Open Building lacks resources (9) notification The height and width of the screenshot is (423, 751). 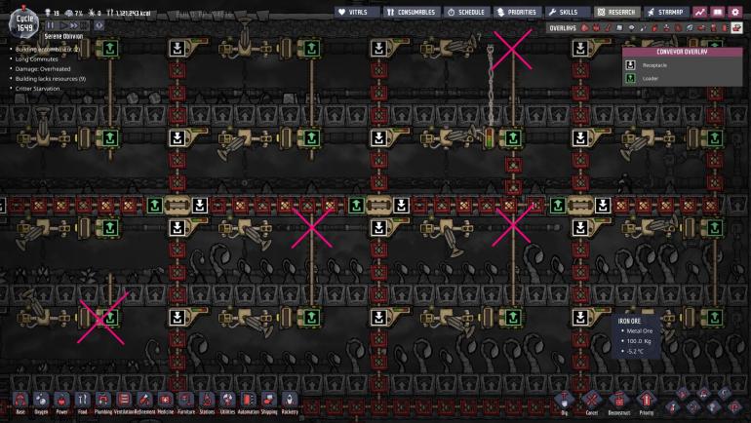(51, 79)
